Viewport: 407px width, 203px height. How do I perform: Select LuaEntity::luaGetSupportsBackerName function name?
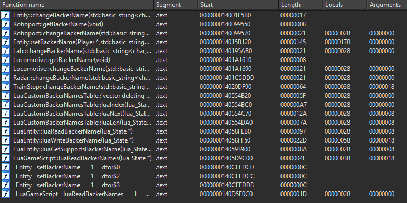82,149
